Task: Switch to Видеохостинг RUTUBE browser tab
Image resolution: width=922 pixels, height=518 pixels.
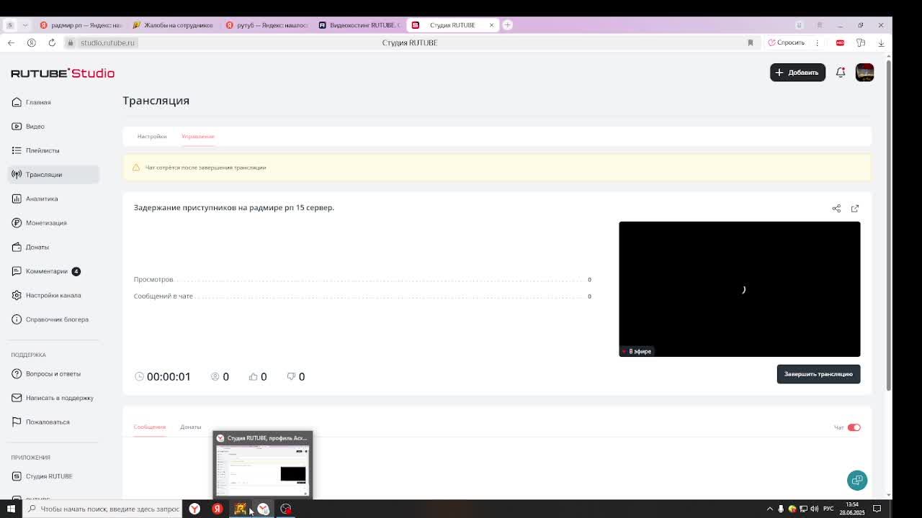Action: [x=359, y=25]
